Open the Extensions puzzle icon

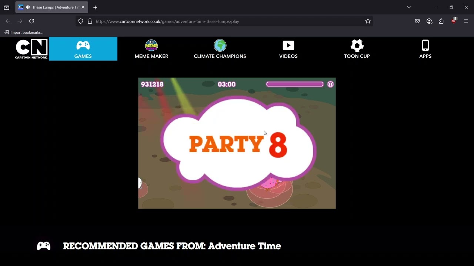pyautogui.click(x=441, y=21)
